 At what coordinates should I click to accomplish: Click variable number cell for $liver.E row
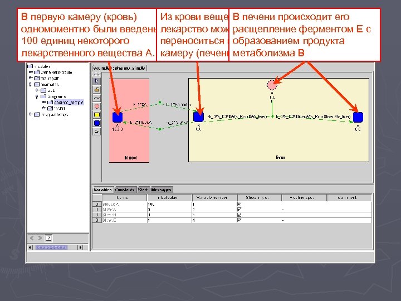[x=214, y=220]
